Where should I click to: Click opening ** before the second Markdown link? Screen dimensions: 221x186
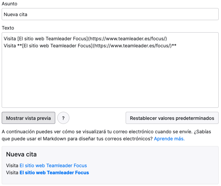coord(20,46)
